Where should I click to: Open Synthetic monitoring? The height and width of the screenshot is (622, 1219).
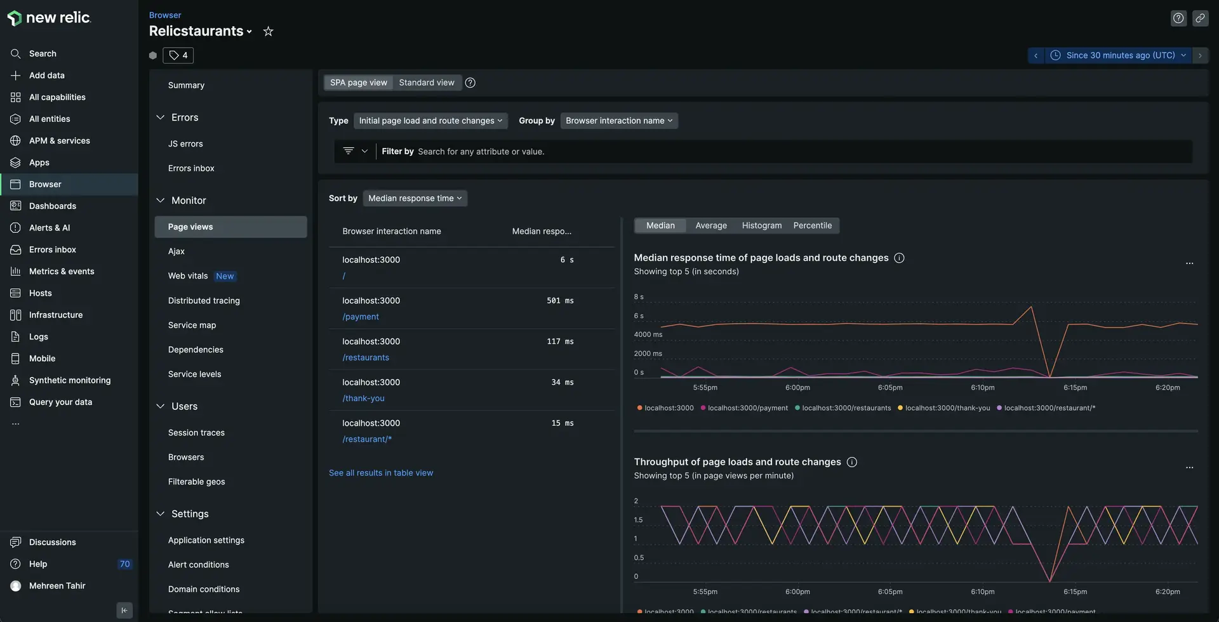pyautogui.click(x=70, y=380)
